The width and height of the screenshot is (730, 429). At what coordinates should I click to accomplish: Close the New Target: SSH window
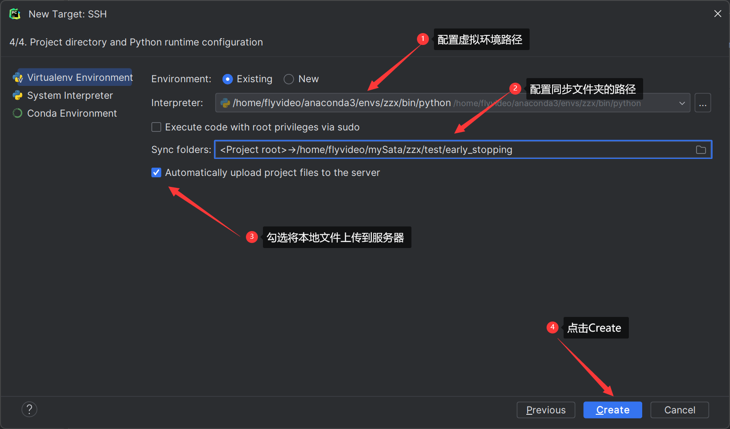718,14
